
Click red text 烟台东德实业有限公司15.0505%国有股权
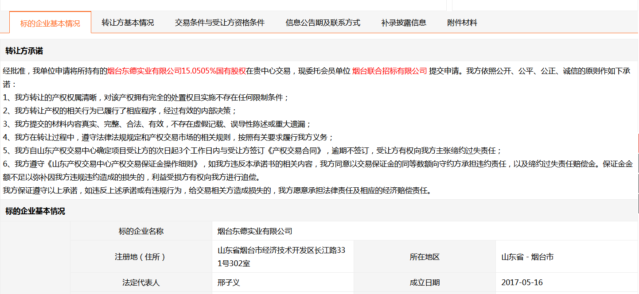click(x=176, y=71)
